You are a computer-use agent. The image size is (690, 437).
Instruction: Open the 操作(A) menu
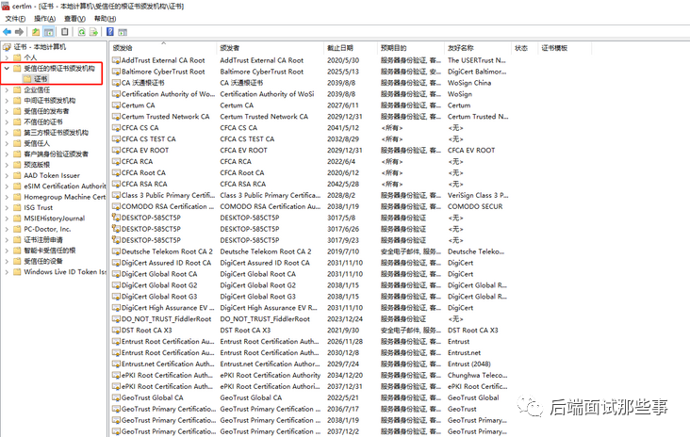[x=45, y=19]
